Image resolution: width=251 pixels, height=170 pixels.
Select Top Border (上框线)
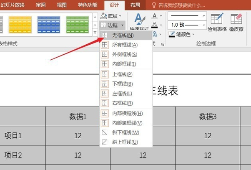tap(126, 74)
